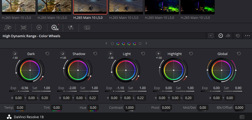The width and height of the screenshot is (252, 120).
Task: Click the DaVinci Resolve 18 logo
Action: coord(9,117)
